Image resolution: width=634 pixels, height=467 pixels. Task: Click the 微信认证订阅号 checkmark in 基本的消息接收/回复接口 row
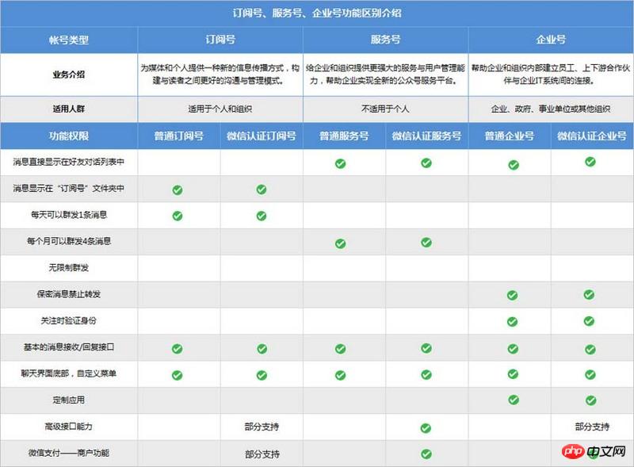[x=262, y=348]
